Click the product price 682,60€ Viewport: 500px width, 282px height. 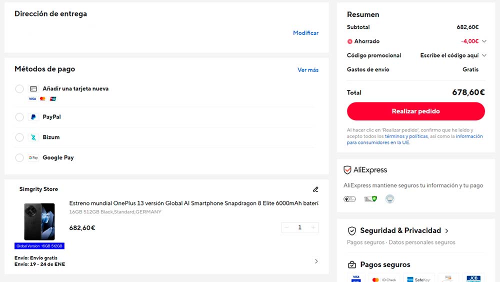tap(82, 228)
